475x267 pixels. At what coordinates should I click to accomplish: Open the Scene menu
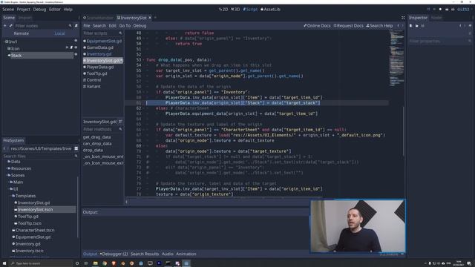click(8, 10)
